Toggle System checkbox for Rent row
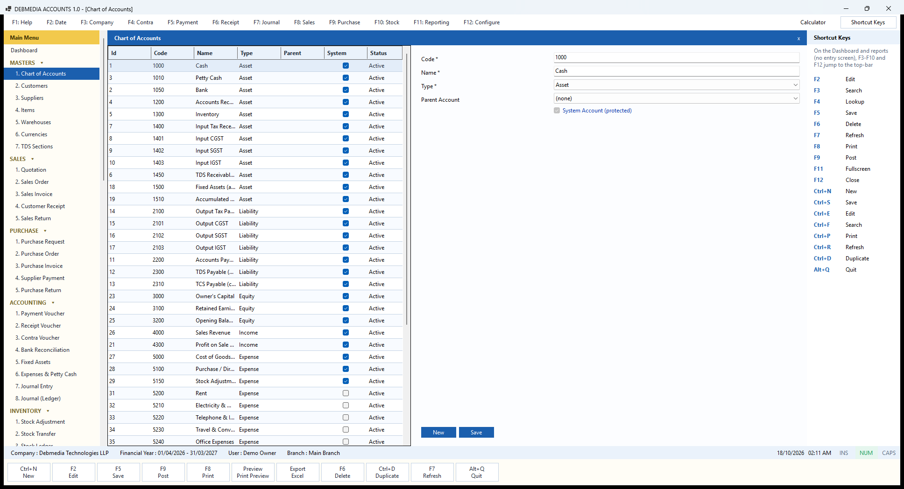Viewport: 904px width, 489px height. tap(346, 393)
